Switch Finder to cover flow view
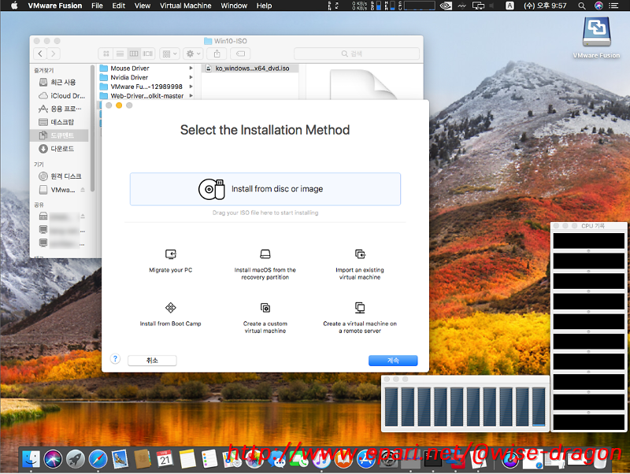This screenshot has width=630, height=474. [x=148, y=54]
